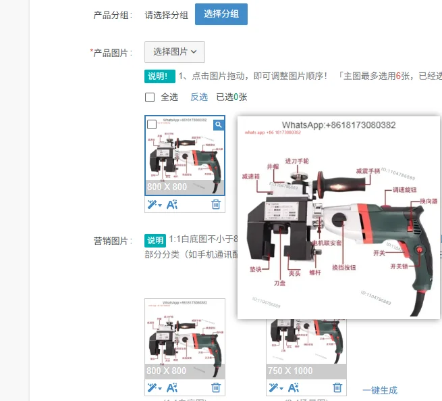Delete the product image with trash icon

click(x=216, y=204)
